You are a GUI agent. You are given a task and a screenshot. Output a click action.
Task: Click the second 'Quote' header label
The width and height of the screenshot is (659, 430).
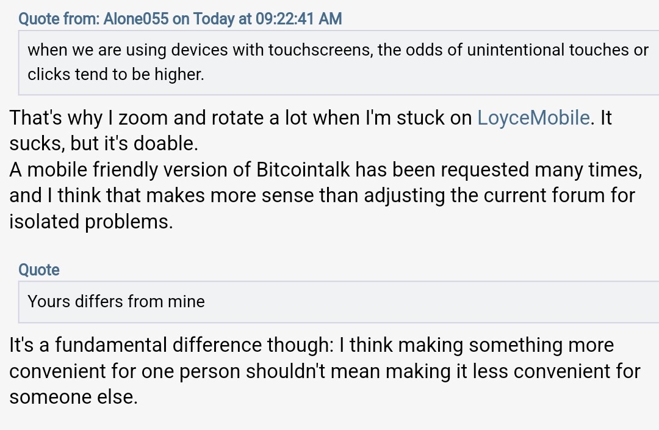pyautogui.click(x=38, y=270)
